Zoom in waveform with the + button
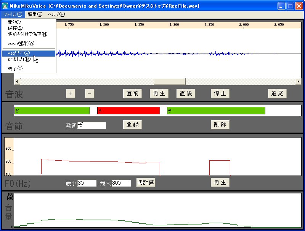This screenshot has width=305, height=231. click(x=71, y=93)
